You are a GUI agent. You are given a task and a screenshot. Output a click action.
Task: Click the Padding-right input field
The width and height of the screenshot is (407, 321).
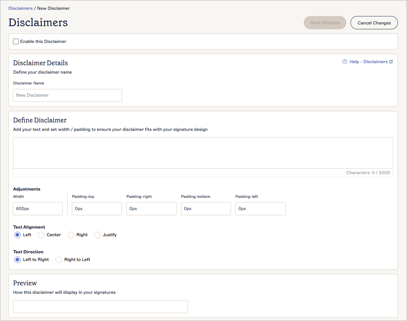(151, 208)
